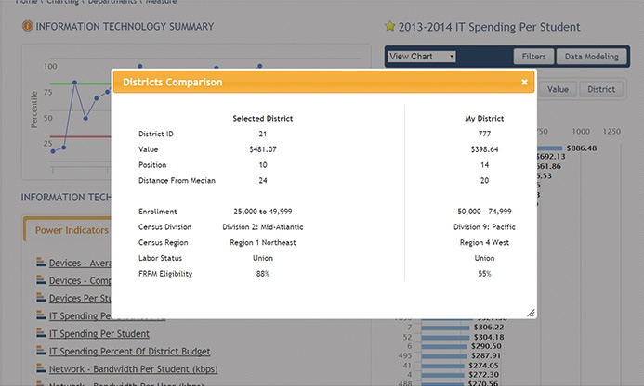
Task: Click the FRPM Eligibility value 55%
Action: click(x=484, y=274)
